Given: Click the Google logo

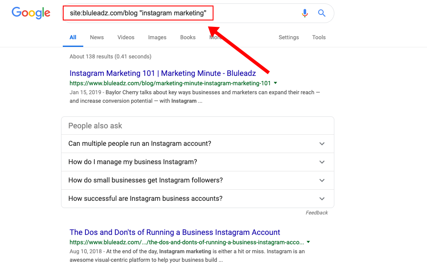Looking at the screenshot, I should coord(31,13).
